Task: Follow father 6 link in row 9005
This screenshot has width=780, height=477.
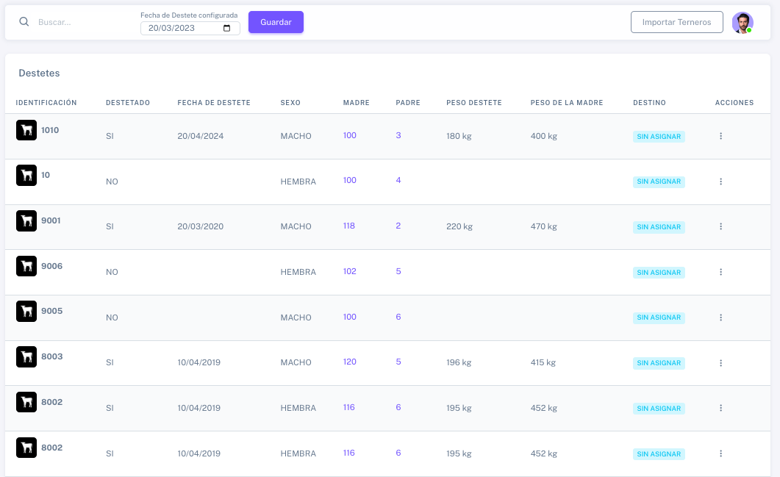Action: coord(398,317)
